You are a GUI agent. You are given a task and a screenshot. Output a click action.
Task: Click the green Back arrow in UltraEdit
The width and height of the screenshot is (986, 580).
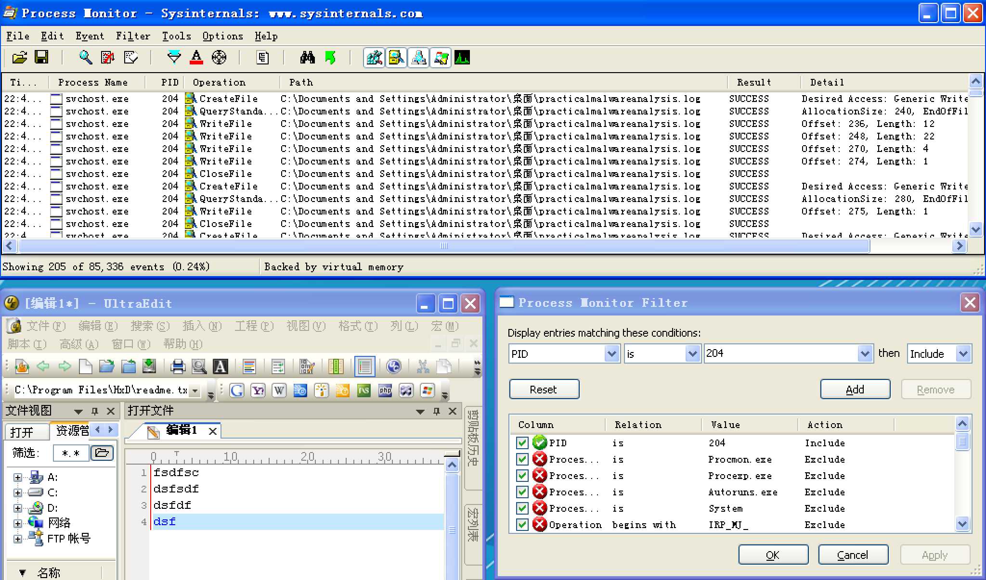(43, 366)
